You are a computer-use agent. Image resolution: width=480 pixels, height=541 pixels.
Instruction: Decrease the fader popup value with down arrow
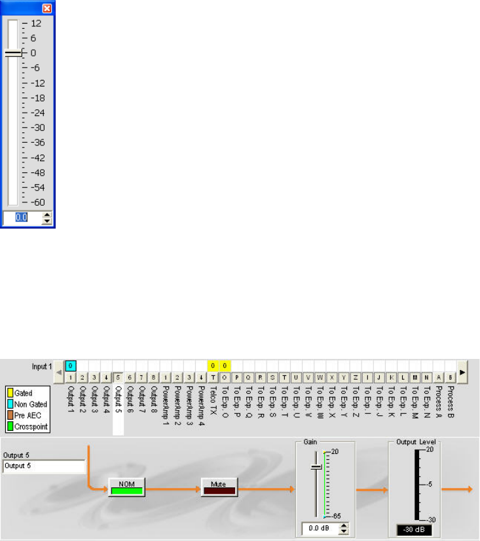(47, 221)
